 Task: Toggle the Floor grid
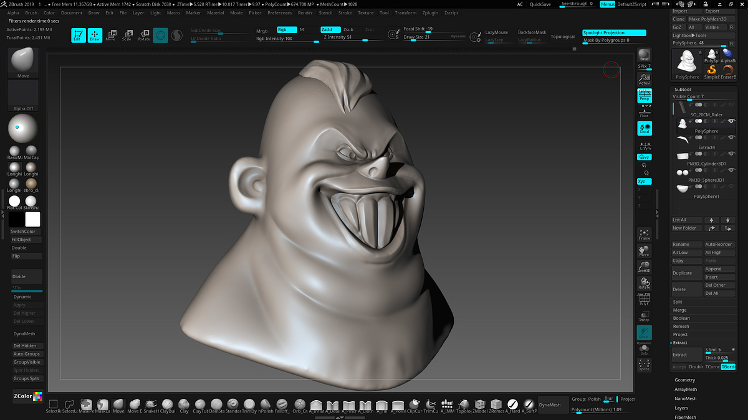645,111
